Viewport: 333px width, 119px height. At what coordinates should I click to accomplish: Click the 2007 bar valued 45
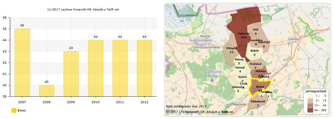(22, 62)
